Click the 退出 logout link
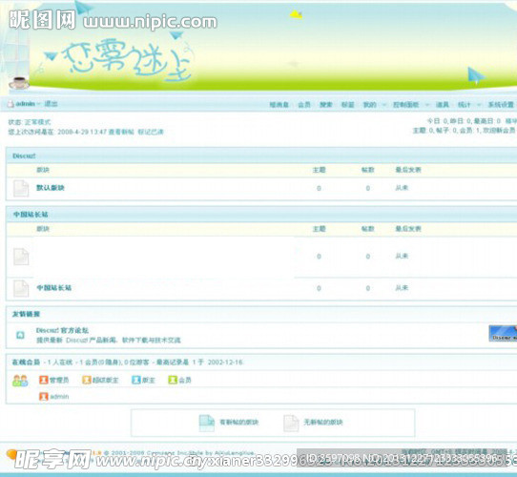This screenshot has width=517, height=477. 51,104
